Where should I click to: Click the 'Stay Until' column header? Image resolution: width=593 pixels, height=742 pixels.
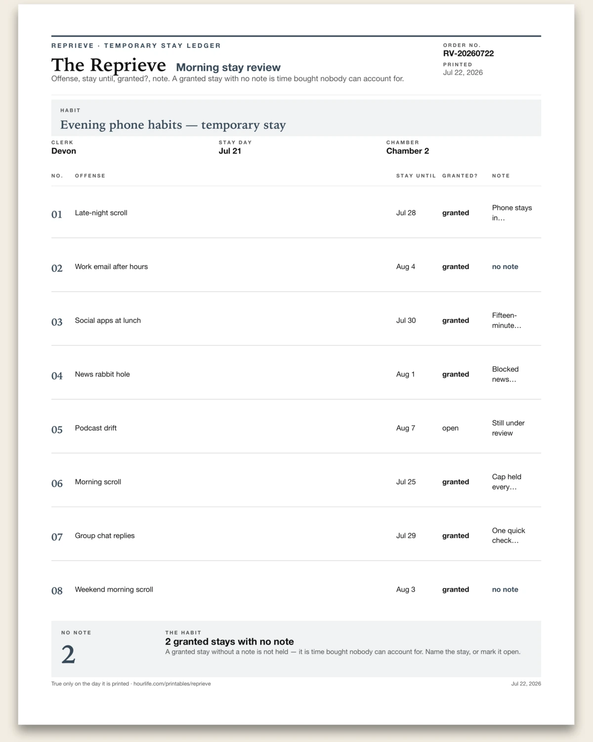(x=416, y=176)
